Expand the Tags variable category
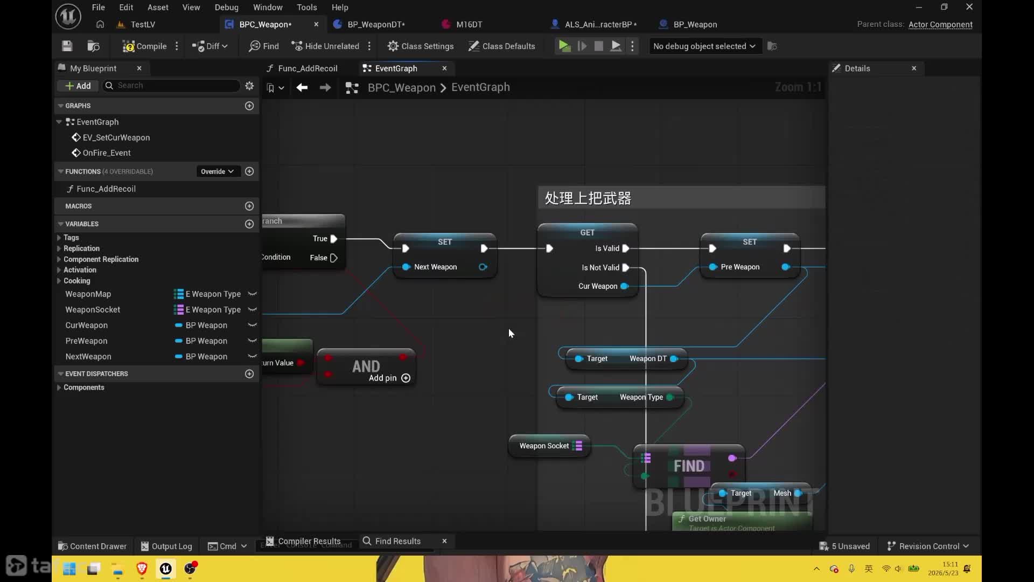The height and width of the screenshot is (582, 1034). 59,238
